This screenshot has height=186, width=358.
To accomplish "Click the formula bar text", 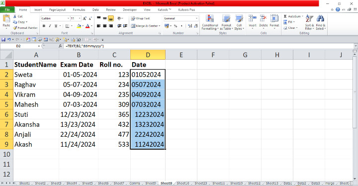I will tap(85, 46).
